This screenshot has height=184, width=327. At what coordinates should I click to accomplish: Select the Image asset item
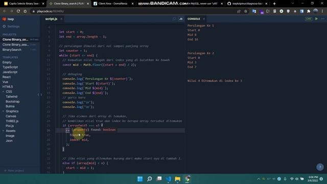click(x=10, y=135)
